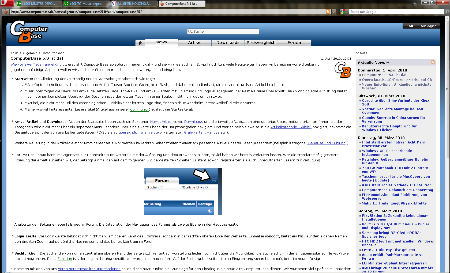450x273 pixels.
Task: Switch to the TC-Musterdepot browser tab
Action: pos(87,4)
